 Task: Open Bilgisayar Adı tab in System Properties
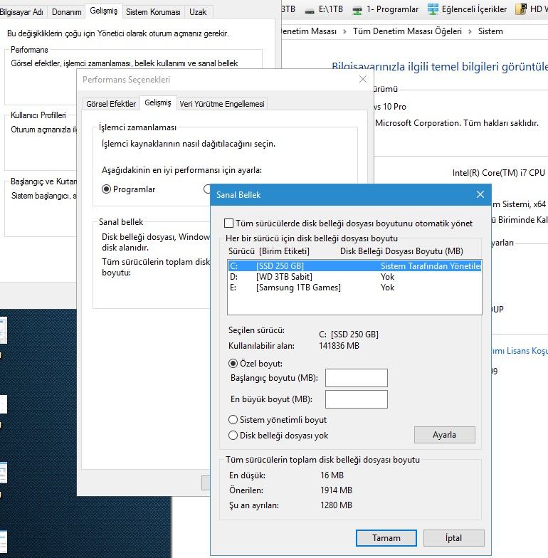21,11
